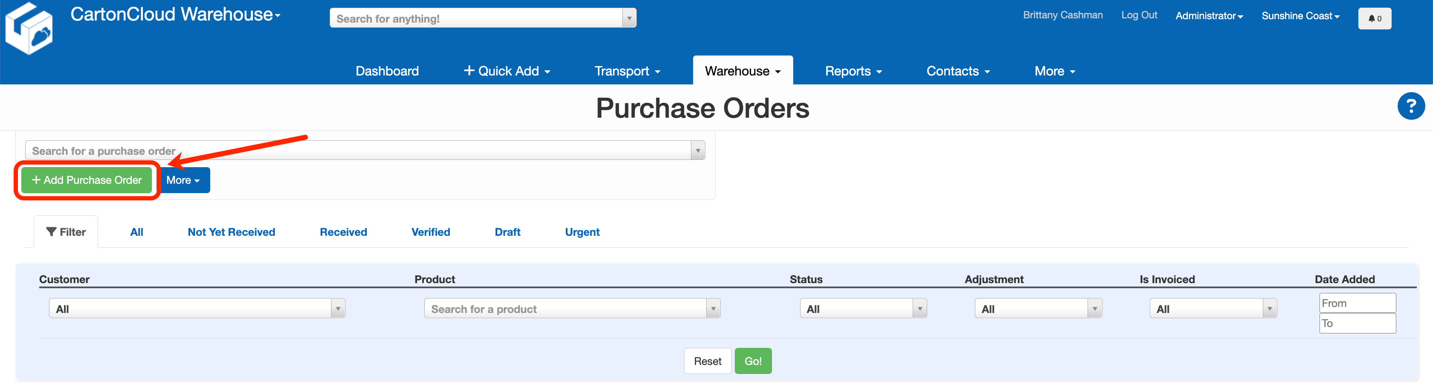Image resolution: width=1433 pixels, height=388 pixels.
Task: Click the Date Added From field
Action: click(x=1358, y=303)
